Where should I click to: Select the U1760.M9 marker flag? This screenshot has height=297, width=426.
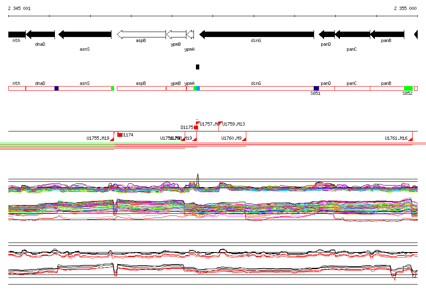244,139
